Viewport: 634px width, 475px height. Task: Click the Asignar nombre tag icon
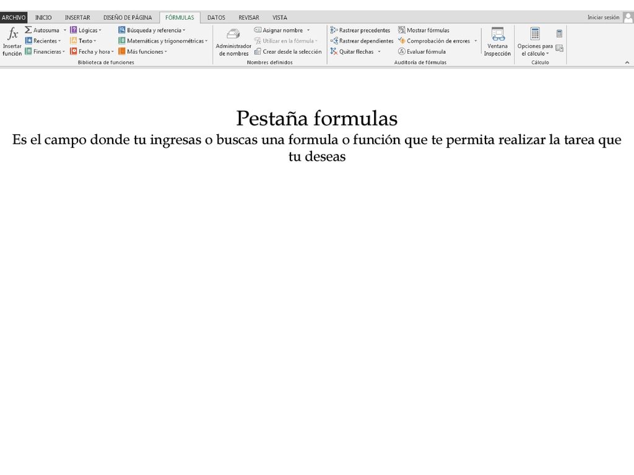258,30
